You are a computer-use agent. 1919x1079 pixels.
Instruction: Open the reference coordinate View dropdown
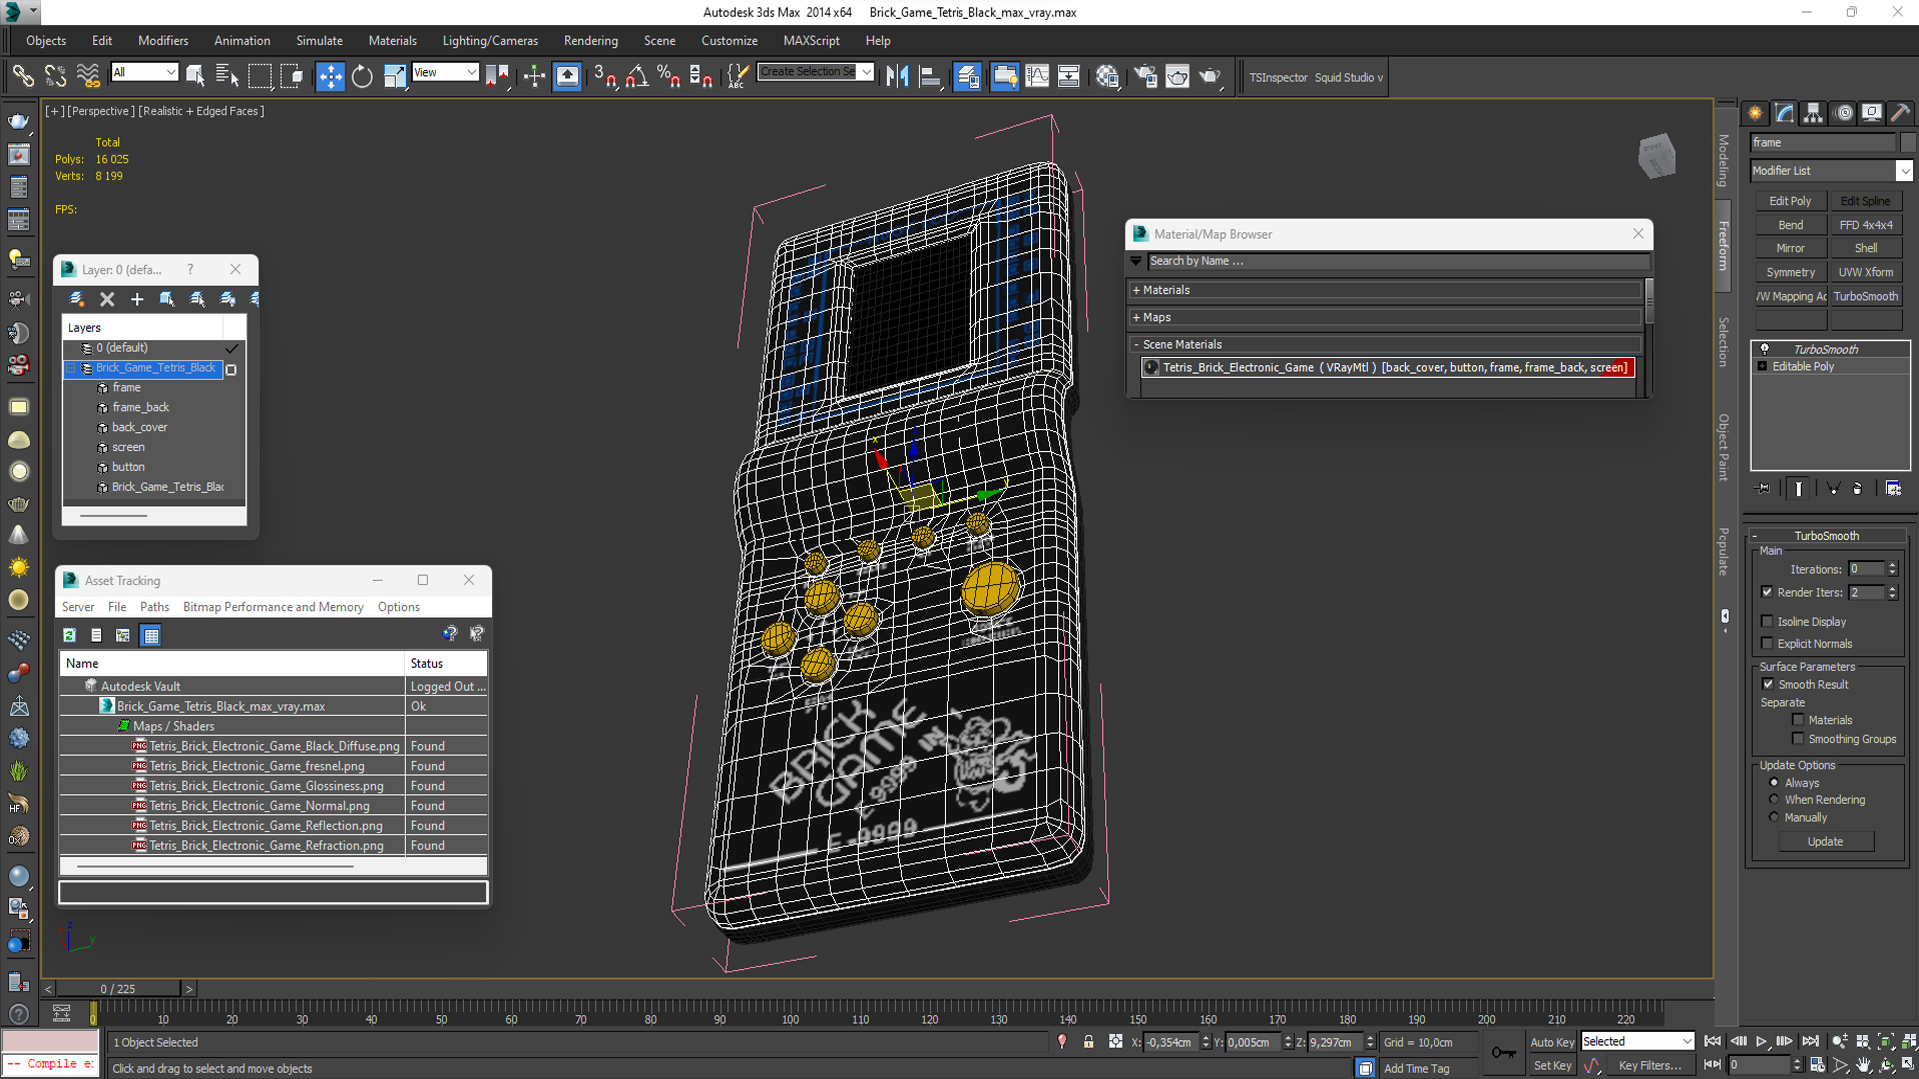point(445,72)
